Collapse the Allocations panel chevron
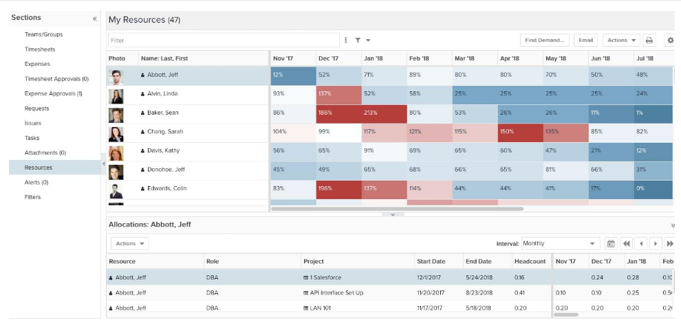This screenshot has height=333, width=681. click(672, 225)
